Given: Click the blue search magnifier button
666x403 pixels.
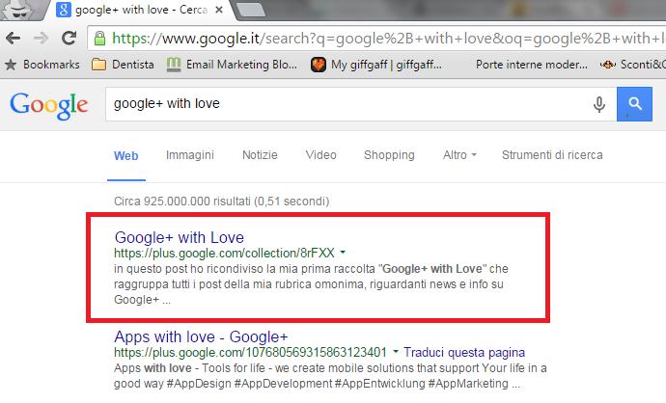Looking at the screenshot, I should [634, 104].
